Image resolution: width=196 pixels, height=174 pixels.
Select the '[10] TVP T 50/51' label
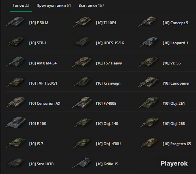point(43,83)
